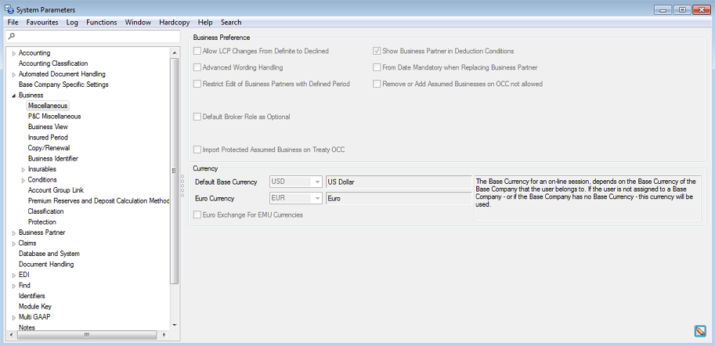Click tree horizontal scrollbar right arrow
The width and height of the screenshot is (715, 346).
click(164, 334)
